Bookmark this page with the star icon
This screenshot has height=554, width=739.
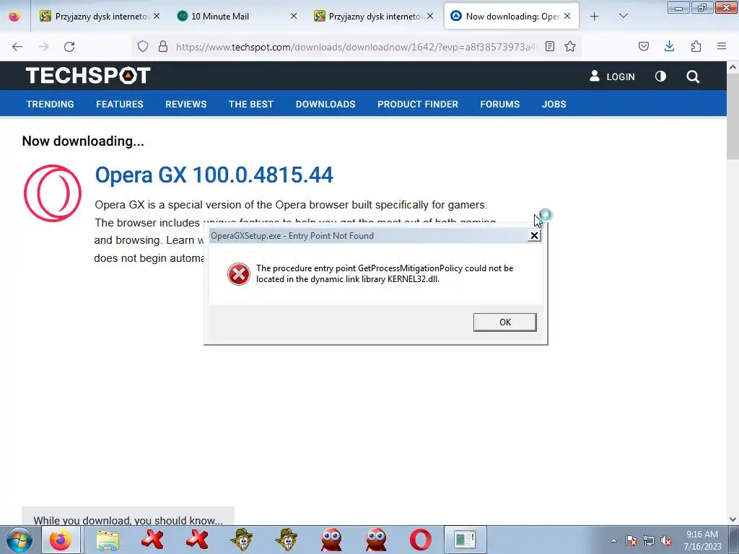tap(570, 46)
